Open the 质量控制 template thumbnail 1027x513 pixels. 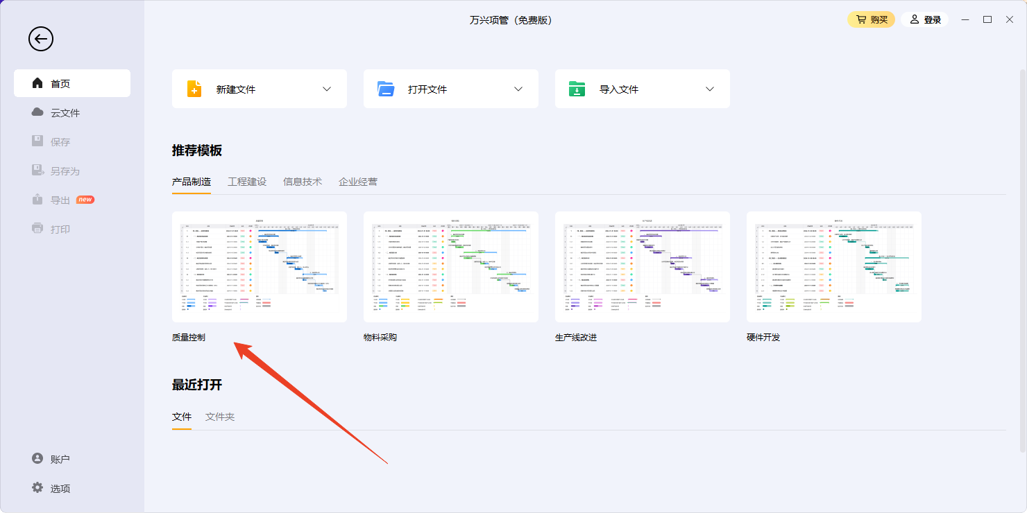pos(260,267)
